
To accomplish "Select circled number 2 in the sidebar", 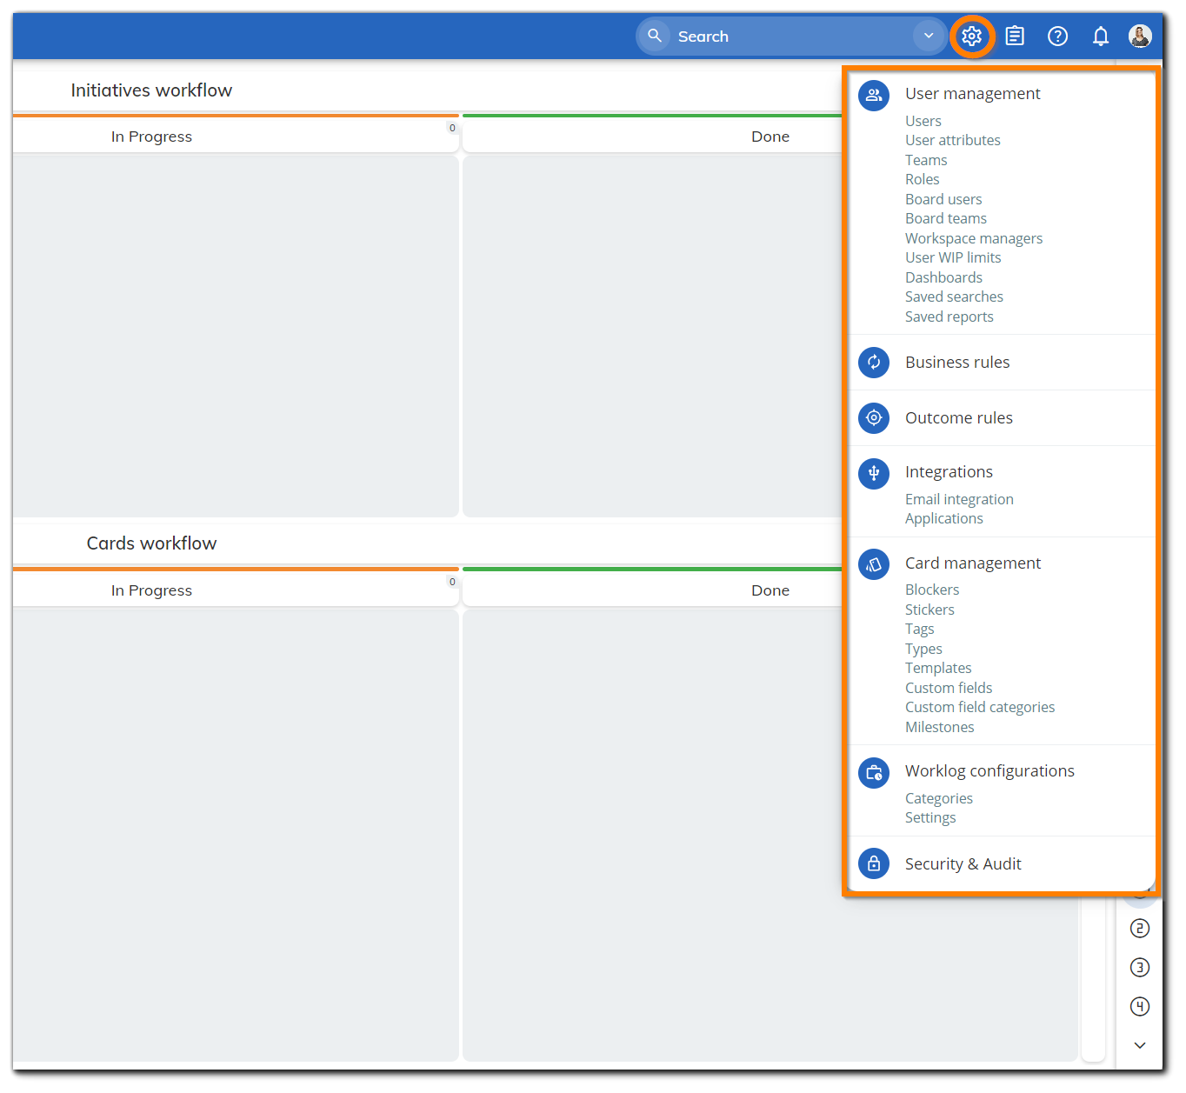I will coord(1139,929).
